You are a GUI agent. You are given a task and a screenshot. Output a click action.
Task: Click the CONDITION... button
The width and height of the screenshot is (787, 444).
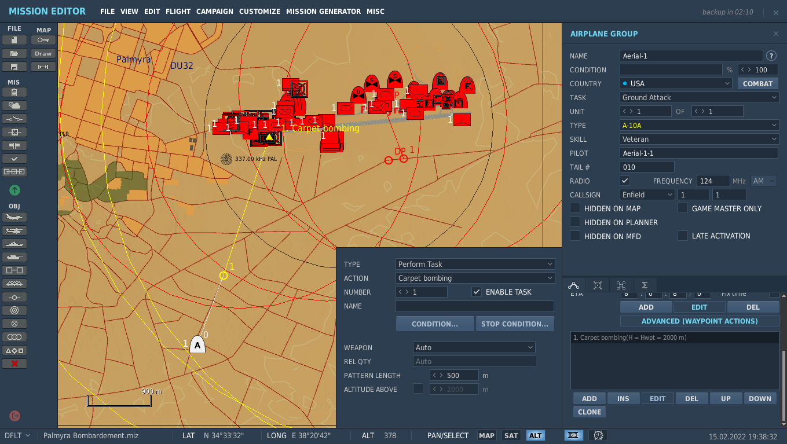(435, 324)
